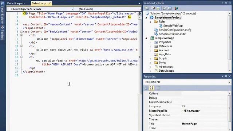This screenshot has height=131, width=233.
Task: Collapse the SampleWebApp project node
Action: click(146, 38)
